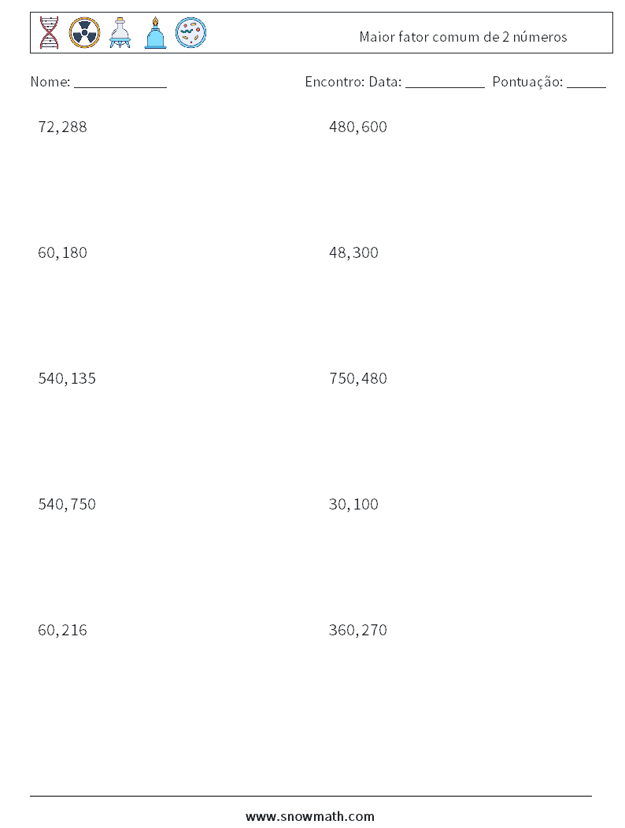Click the worksheet title 'Maior fator comum de 2 números'
The width and height of the screenshot is (625, 828).
tap(463, 37)
